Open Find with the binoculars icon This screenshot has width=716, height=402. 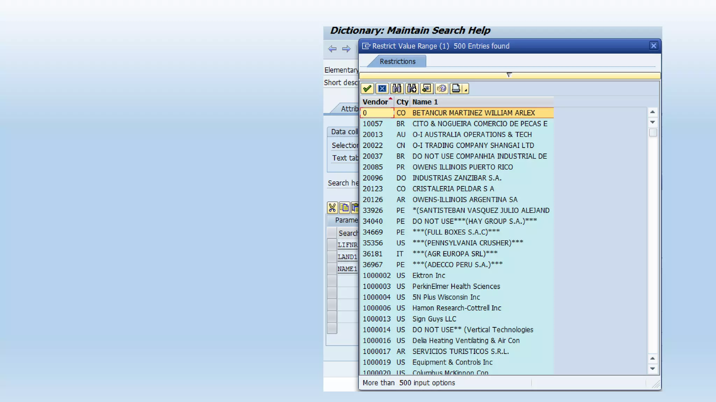pos(397,89)
